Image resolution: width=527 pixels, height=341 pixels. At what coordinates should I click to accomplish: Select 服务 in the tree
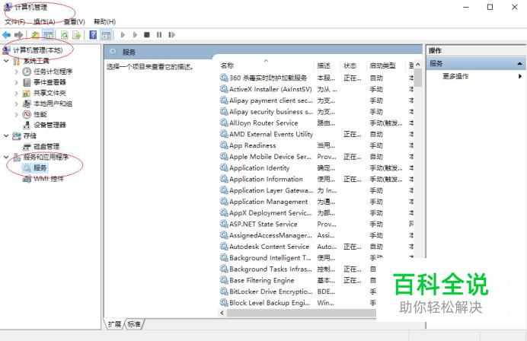pyautogui.click(x=40, y=167)
